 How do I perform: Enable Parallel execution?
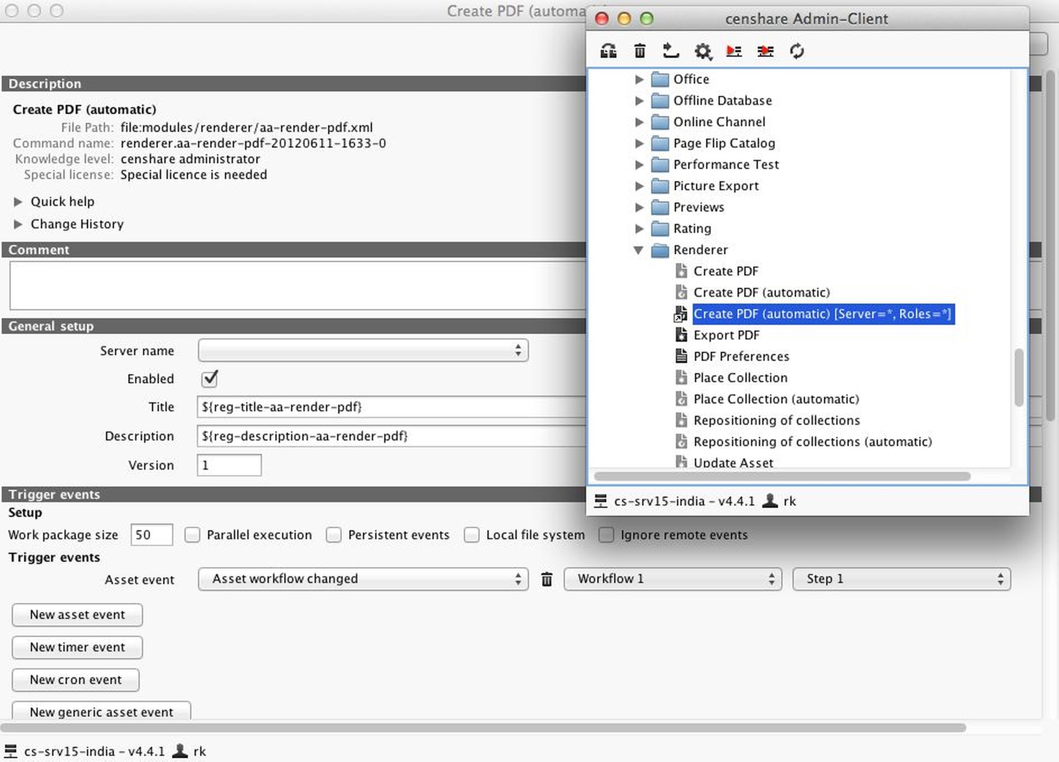192,535
